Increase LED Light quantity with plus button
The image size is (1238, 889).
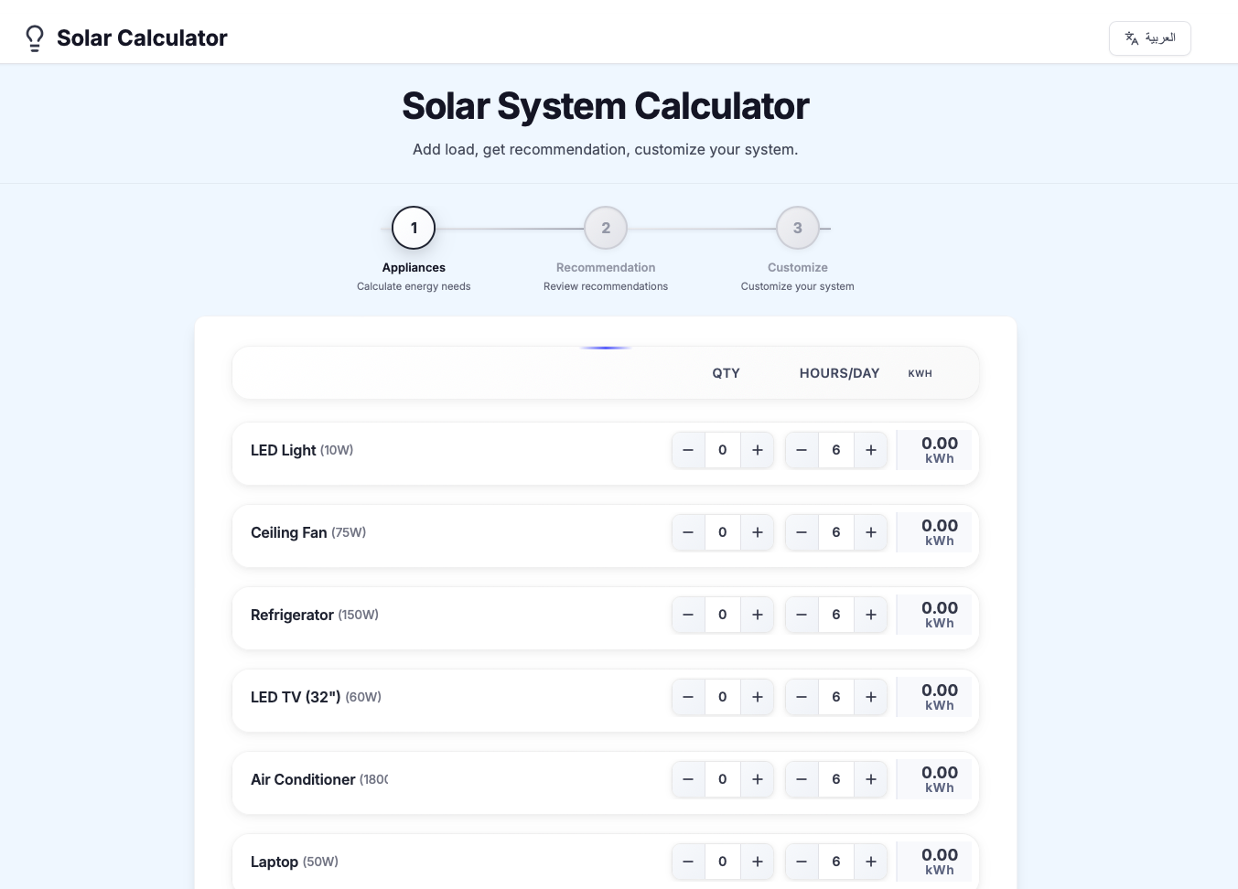pos(757,450)
